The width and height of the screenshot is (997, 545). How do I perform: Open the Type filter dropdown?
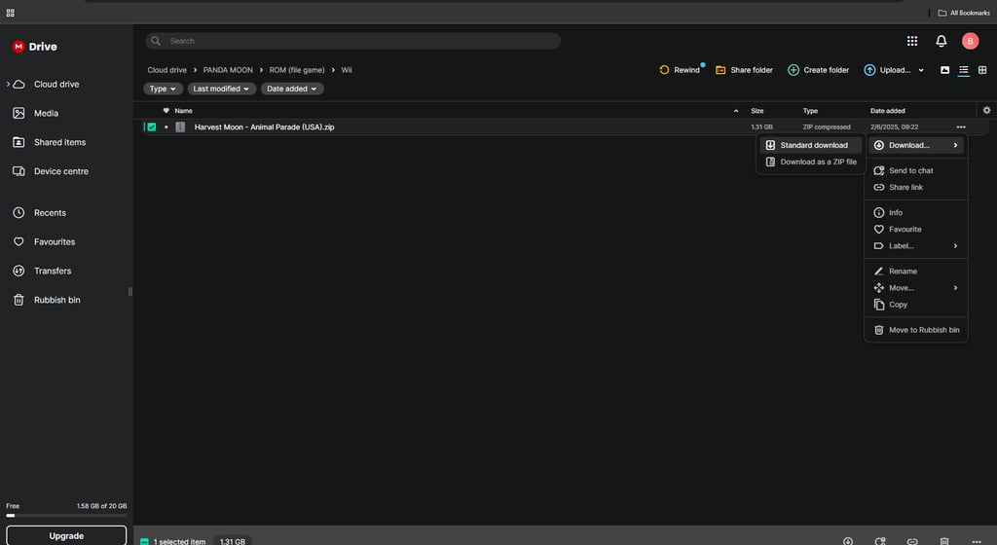click(x=163, y=89)
